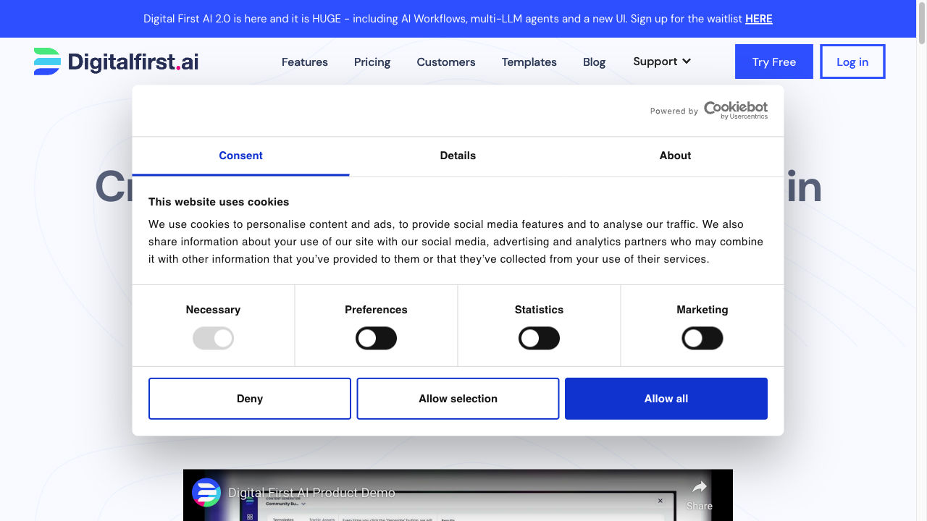This screenshot has width=927, height=521.
Task: Click the Allow all button
Action: tap(666, 399)
